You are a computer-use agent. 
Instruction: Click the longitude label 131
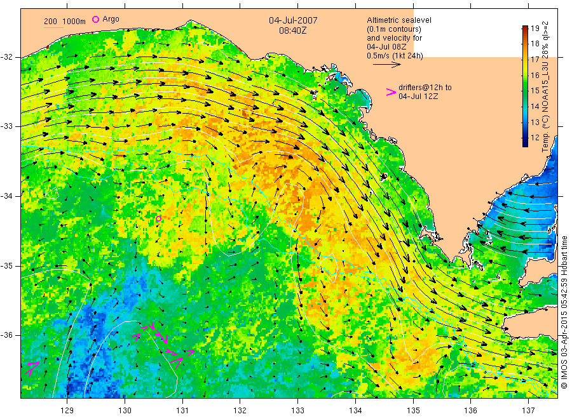pos(182,410)
